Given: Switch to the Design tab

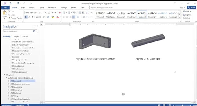Looking at the screenshot, I should 32,7.
